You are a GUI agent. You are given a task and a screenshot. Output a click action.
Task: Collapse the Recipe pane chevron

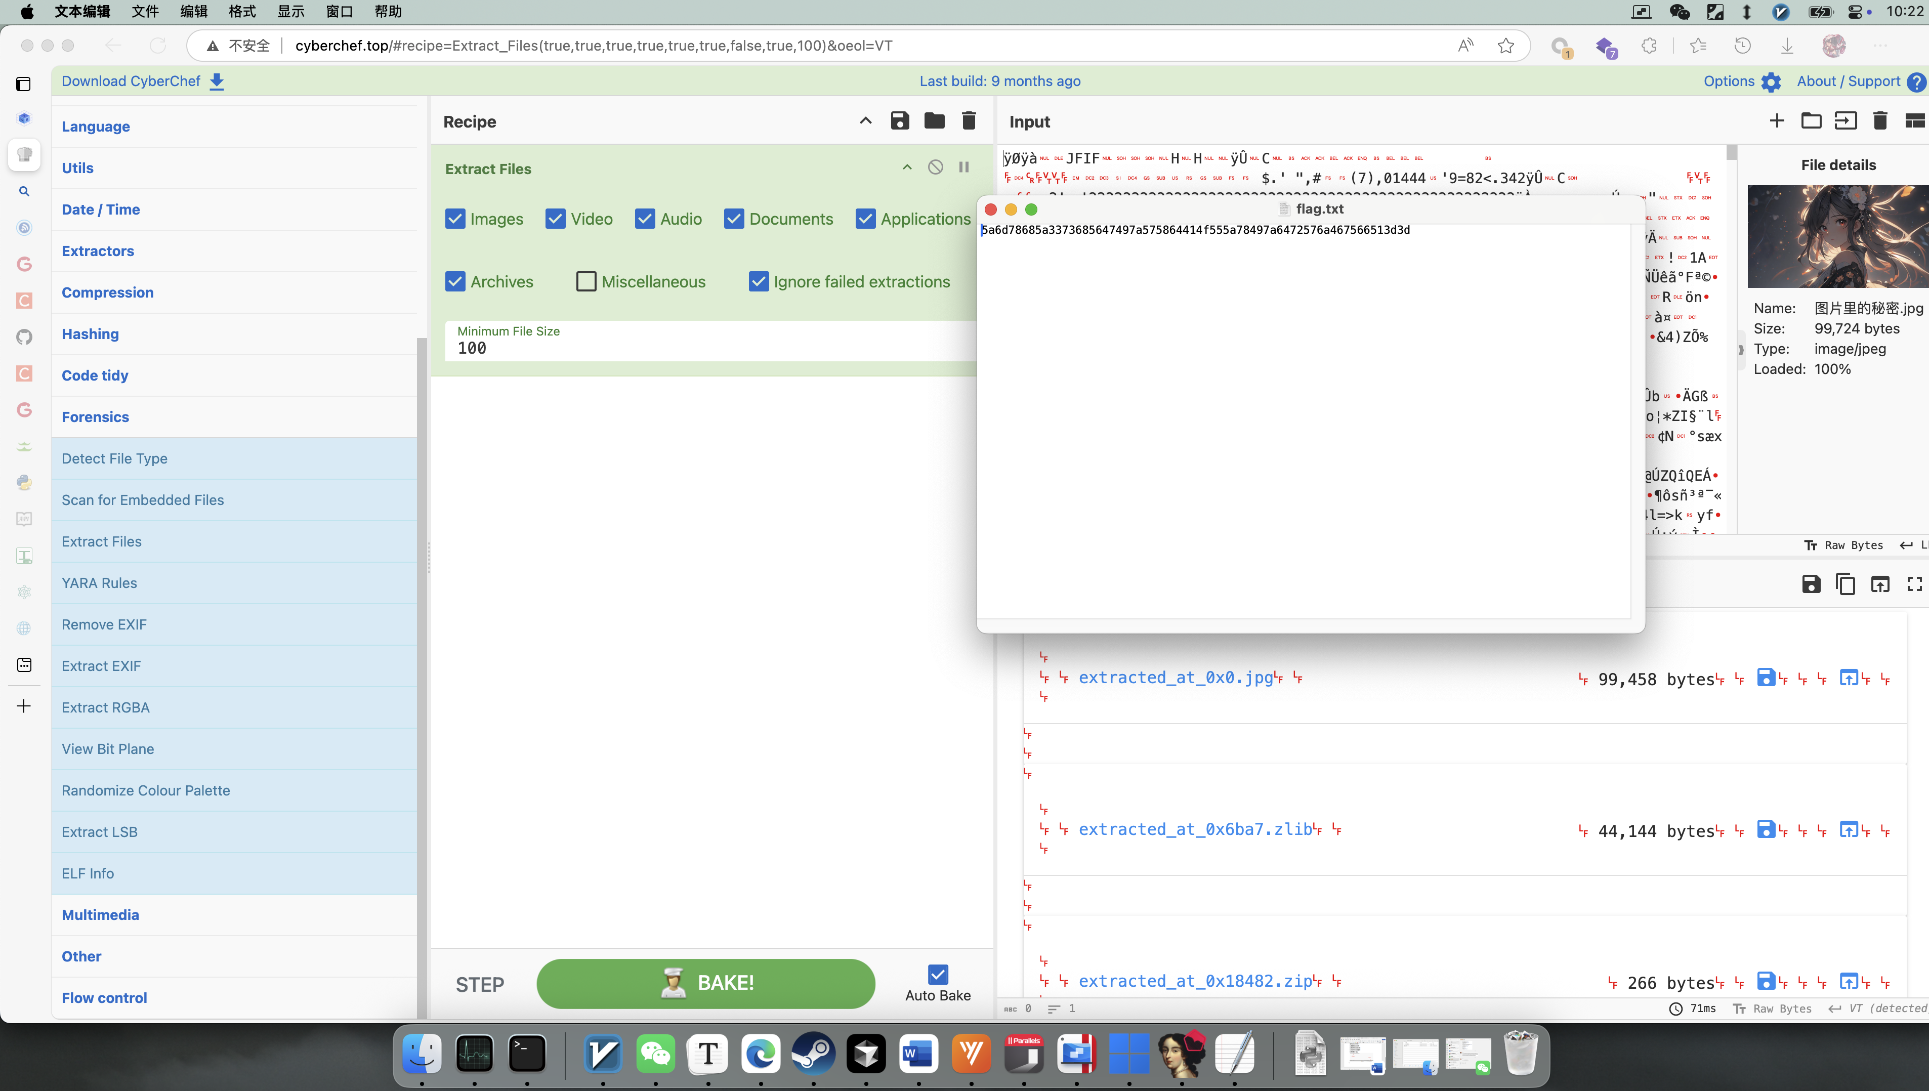click(x=865, y=120)
